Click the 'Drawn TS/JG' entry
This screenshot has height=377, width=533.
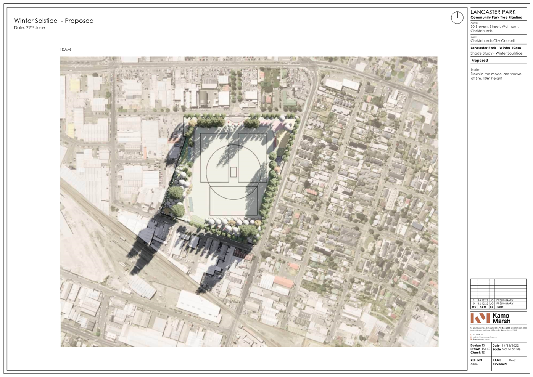pos(480,349)
